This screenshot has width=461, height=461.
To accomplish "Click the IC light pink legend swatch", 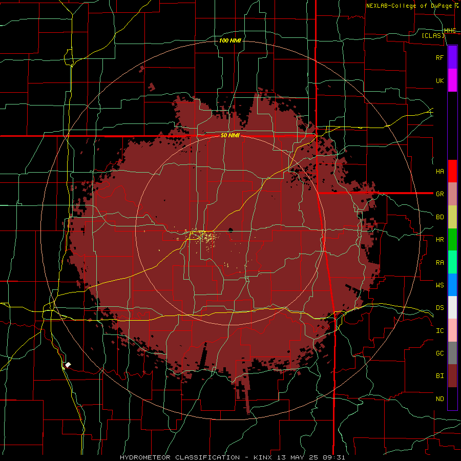I will pyautogui.click(x=452, y=330).
